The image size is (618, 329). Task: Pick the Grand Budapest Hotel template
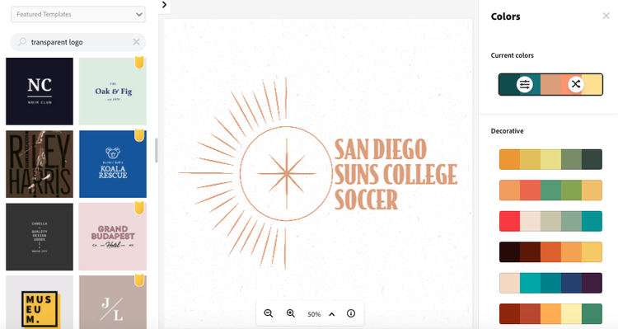pyautogui.click(x=113, y=237)
